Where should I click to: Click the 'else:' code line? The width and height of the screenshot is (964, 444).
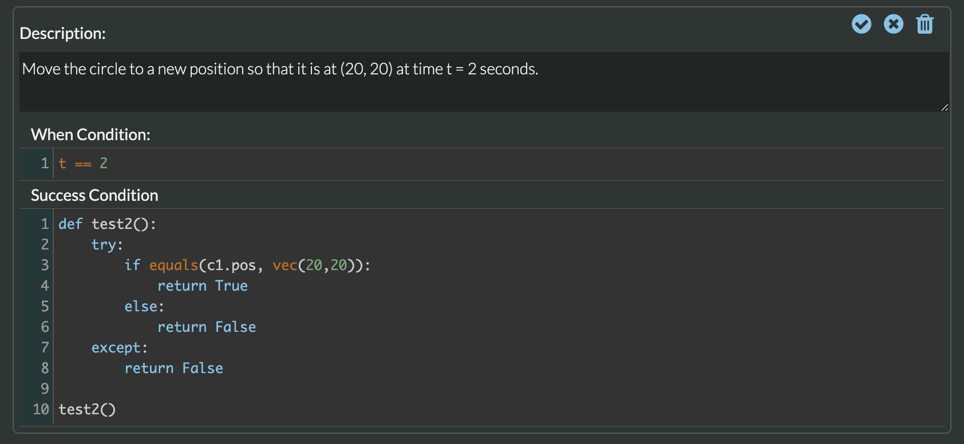(x=144, y=307)
